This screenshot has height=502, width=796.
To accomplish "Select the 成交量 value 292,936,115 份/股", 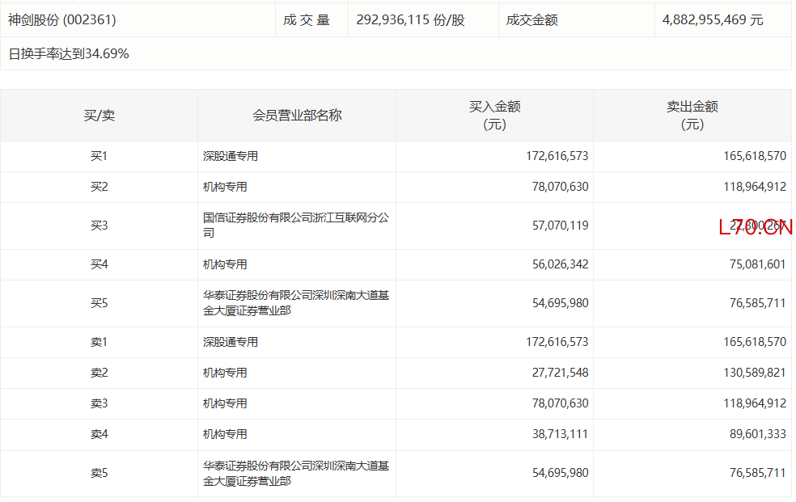I will tap(410, 20).
